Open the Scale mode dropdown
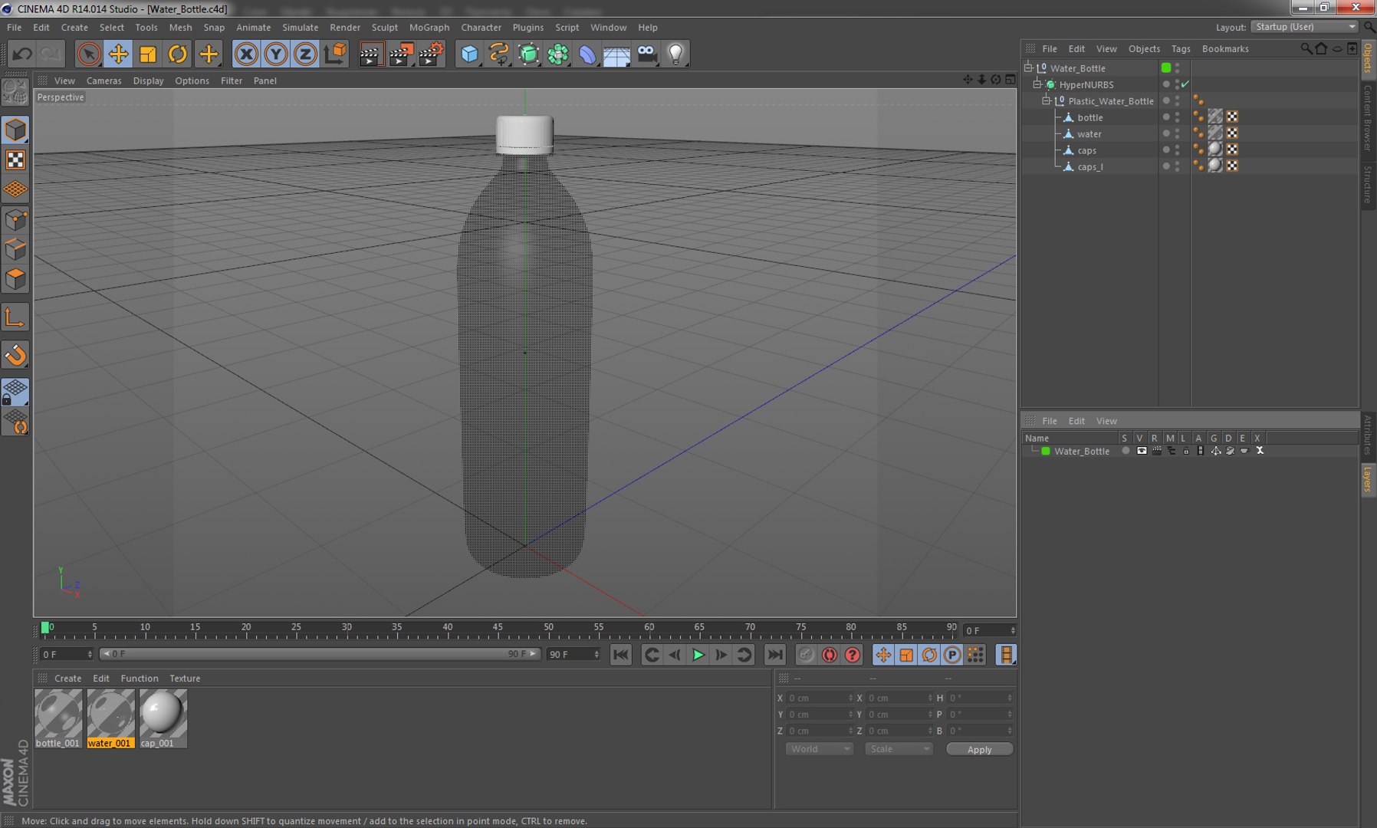This screenshot has width=1377, height=828. coord(899,749)
